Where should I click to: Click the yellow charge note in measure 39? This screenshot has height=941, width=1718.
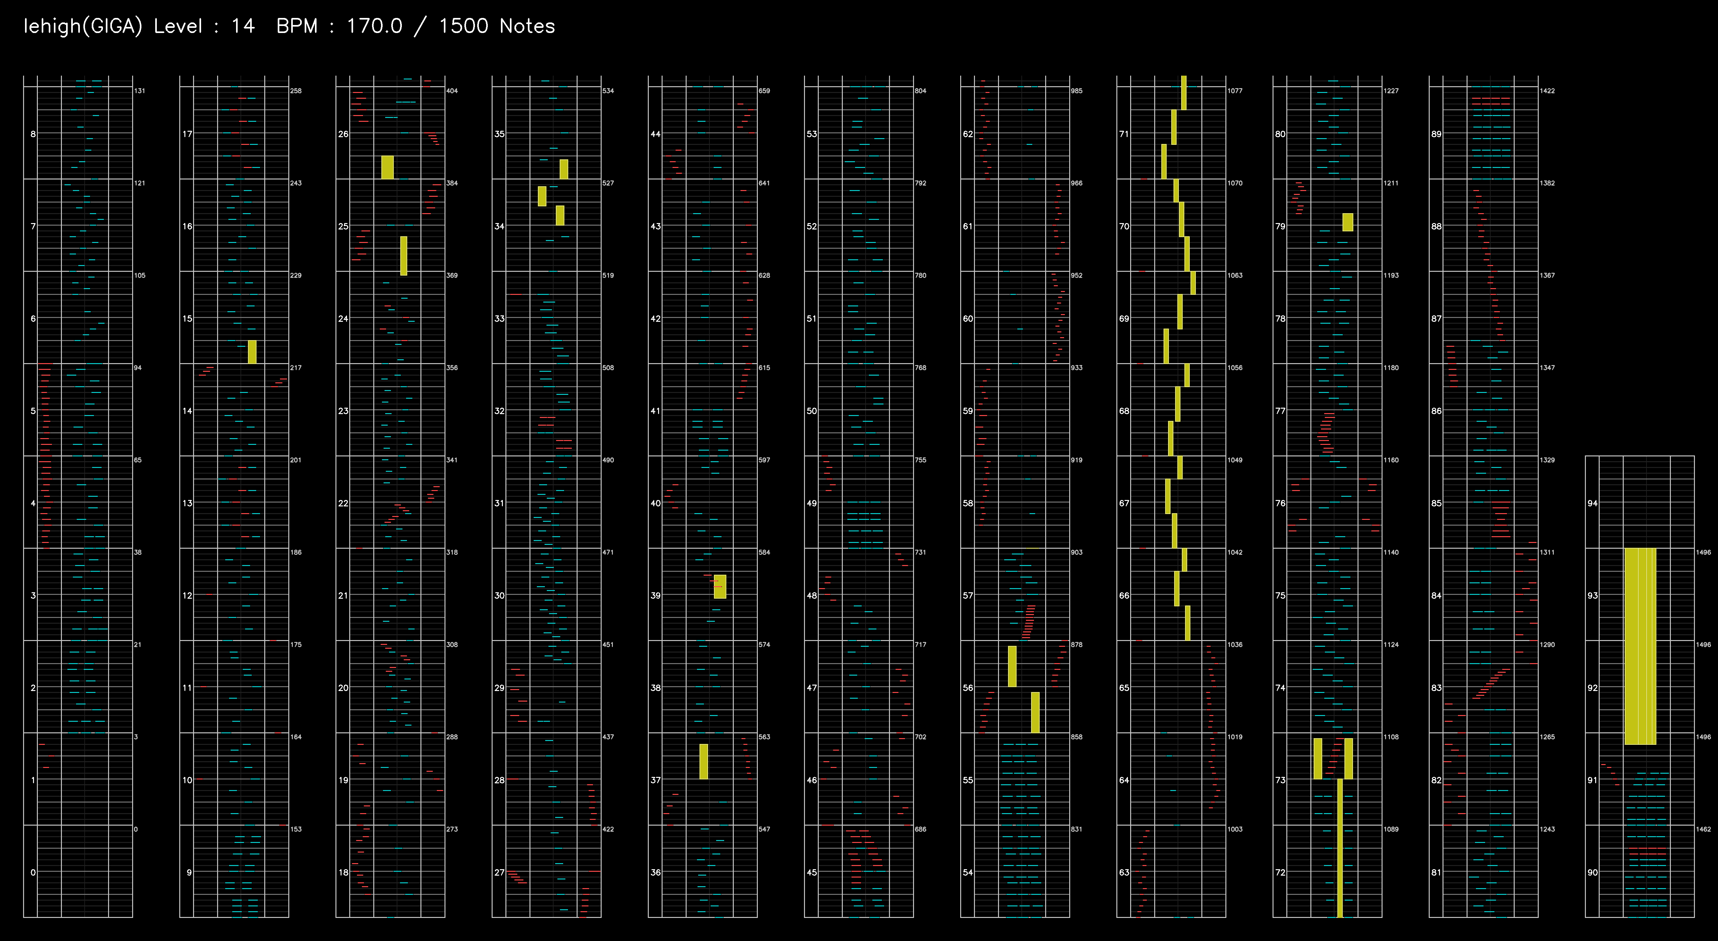pyautogui.click(x=720, y=587)
